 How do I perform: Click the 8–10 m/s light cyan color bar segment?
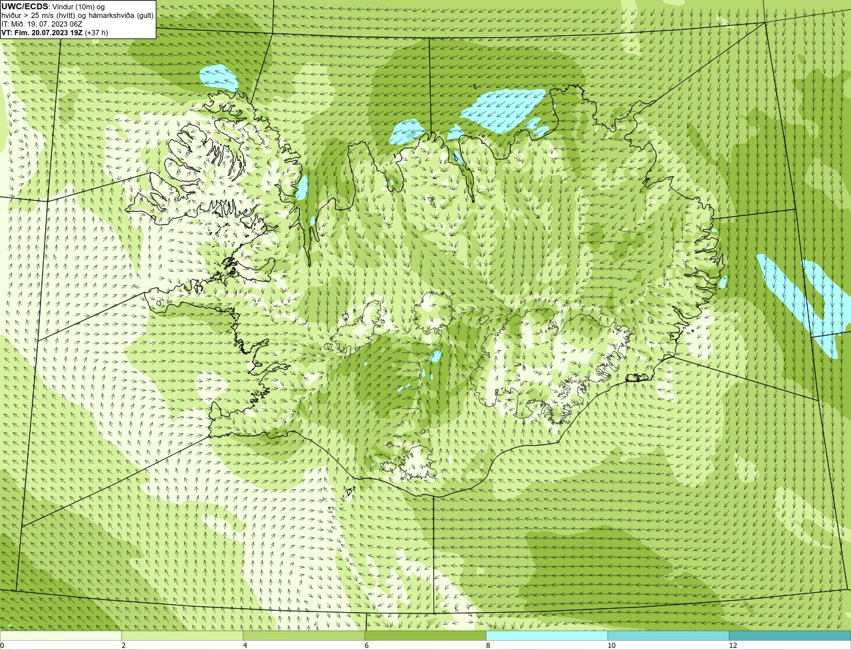[547, 635]
